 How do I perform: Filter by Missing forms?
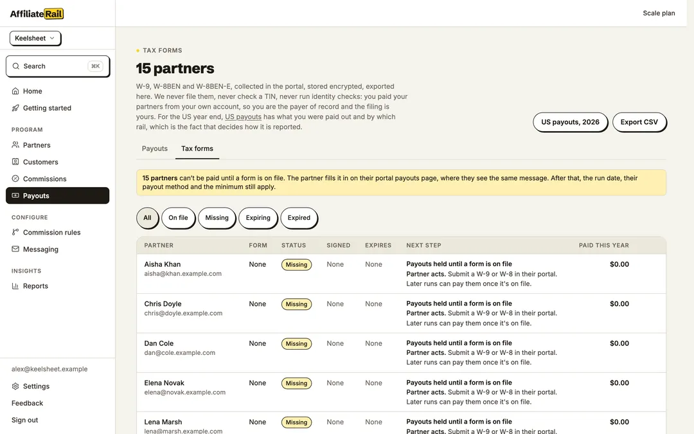[217, 217]
